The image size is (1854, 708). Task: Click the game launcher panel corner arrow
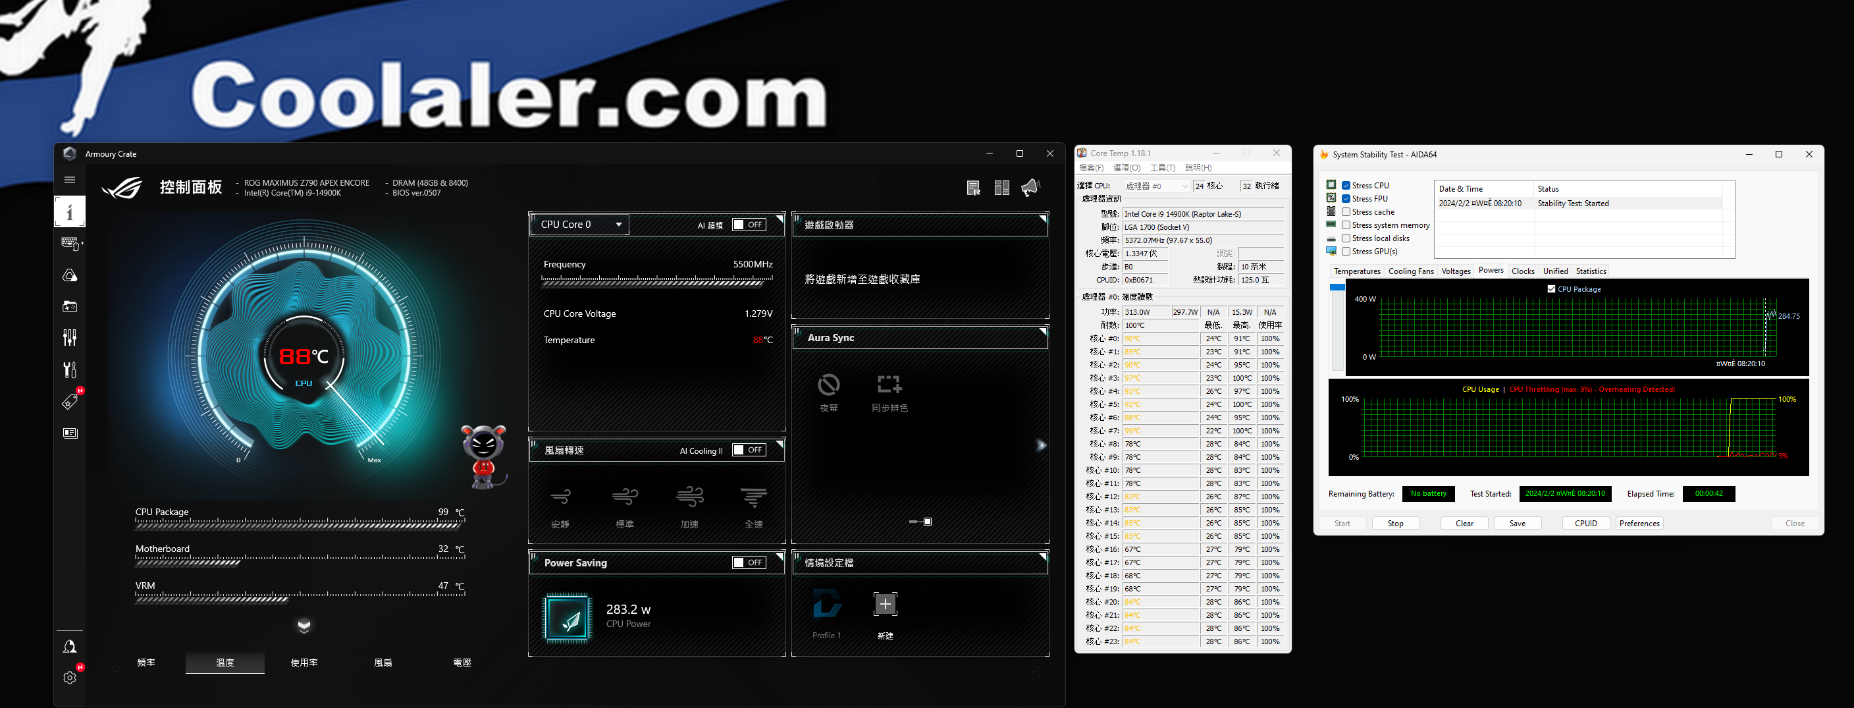pyautogui.click(x=1043, y=219)
